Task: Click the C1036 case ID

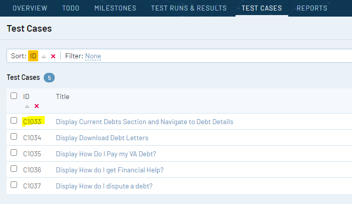Action: (32, 170)
